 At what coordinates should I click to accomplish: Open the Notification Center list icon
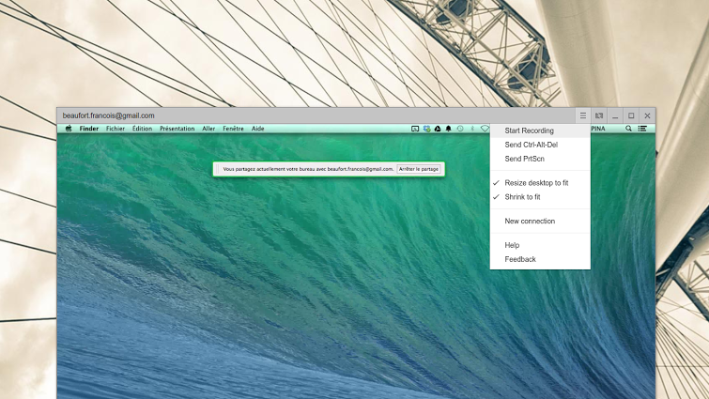643,129
